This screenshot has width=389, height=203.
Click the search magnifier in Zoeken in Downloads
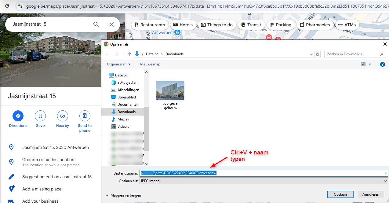coord(382,54)
